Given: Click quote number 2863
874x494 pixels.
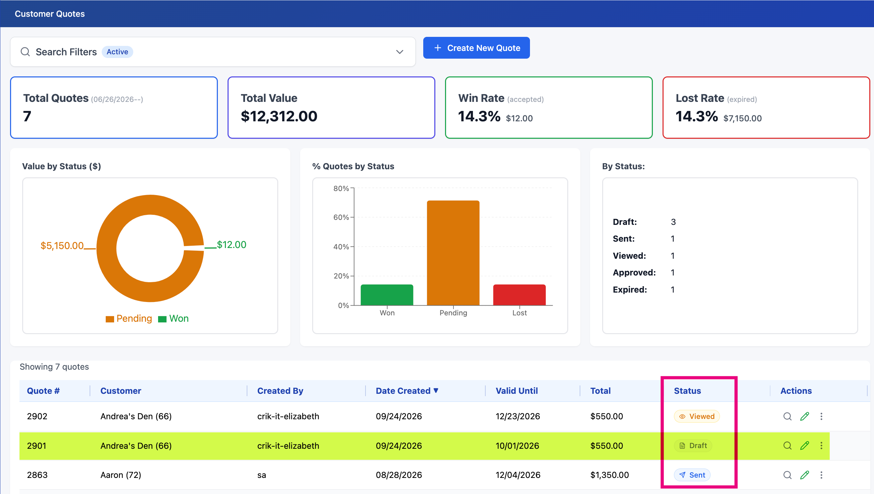Looking at the screenshot, I should 37,475.
